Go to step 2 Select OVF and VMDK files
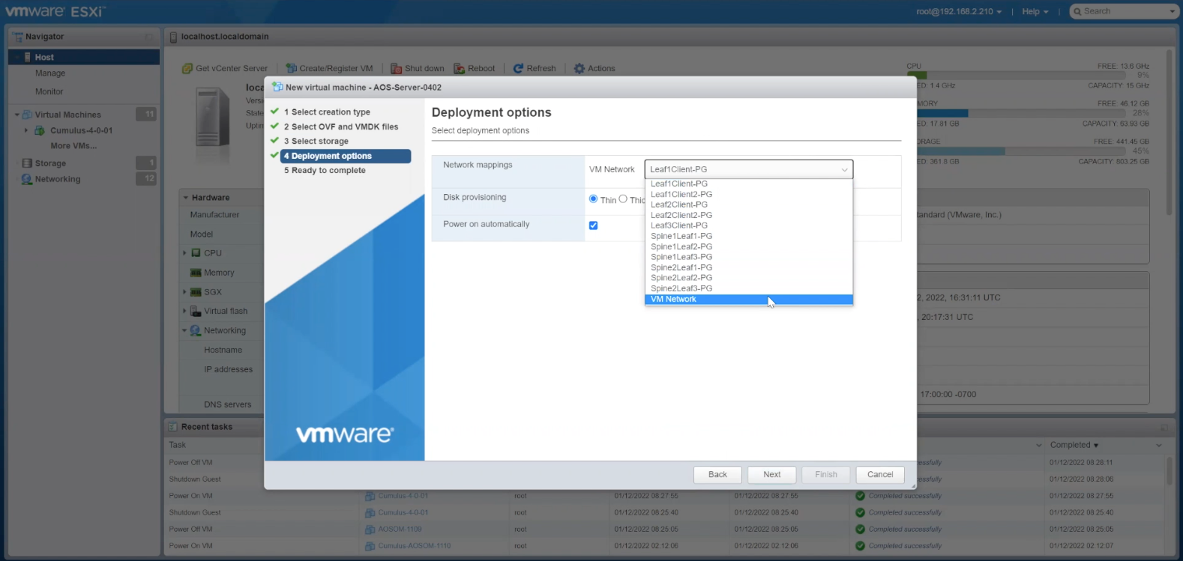1183x561 pixels. [x=341, y=127]
